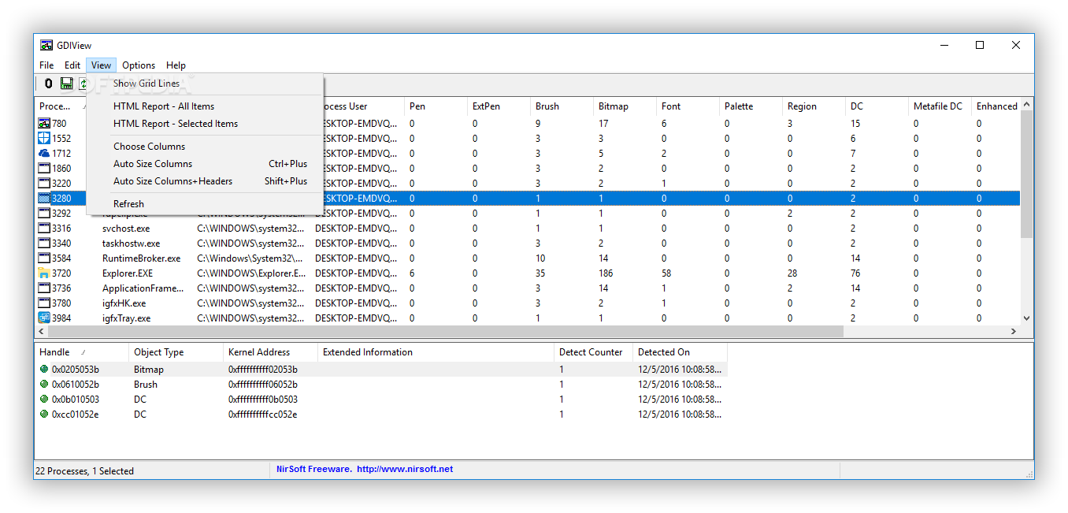The height and width of the screenshot is (513, 1068).
Task: Select ApplicationFrame icon at PID 3736
Action: pos(44,288)
